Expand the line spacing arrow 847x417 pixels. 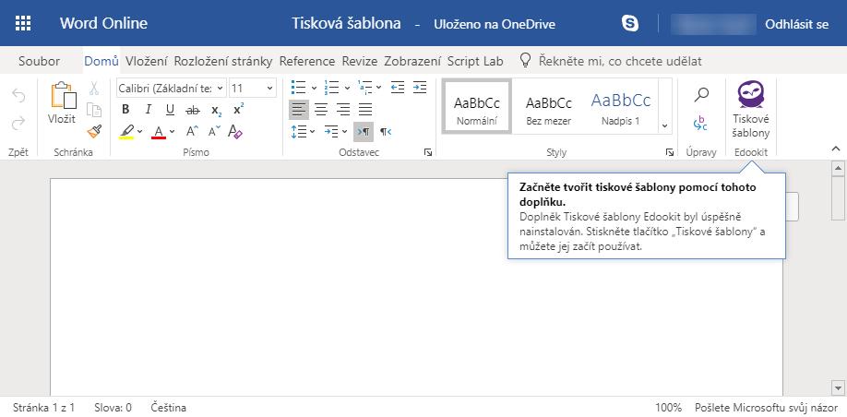tap(312, 132)
